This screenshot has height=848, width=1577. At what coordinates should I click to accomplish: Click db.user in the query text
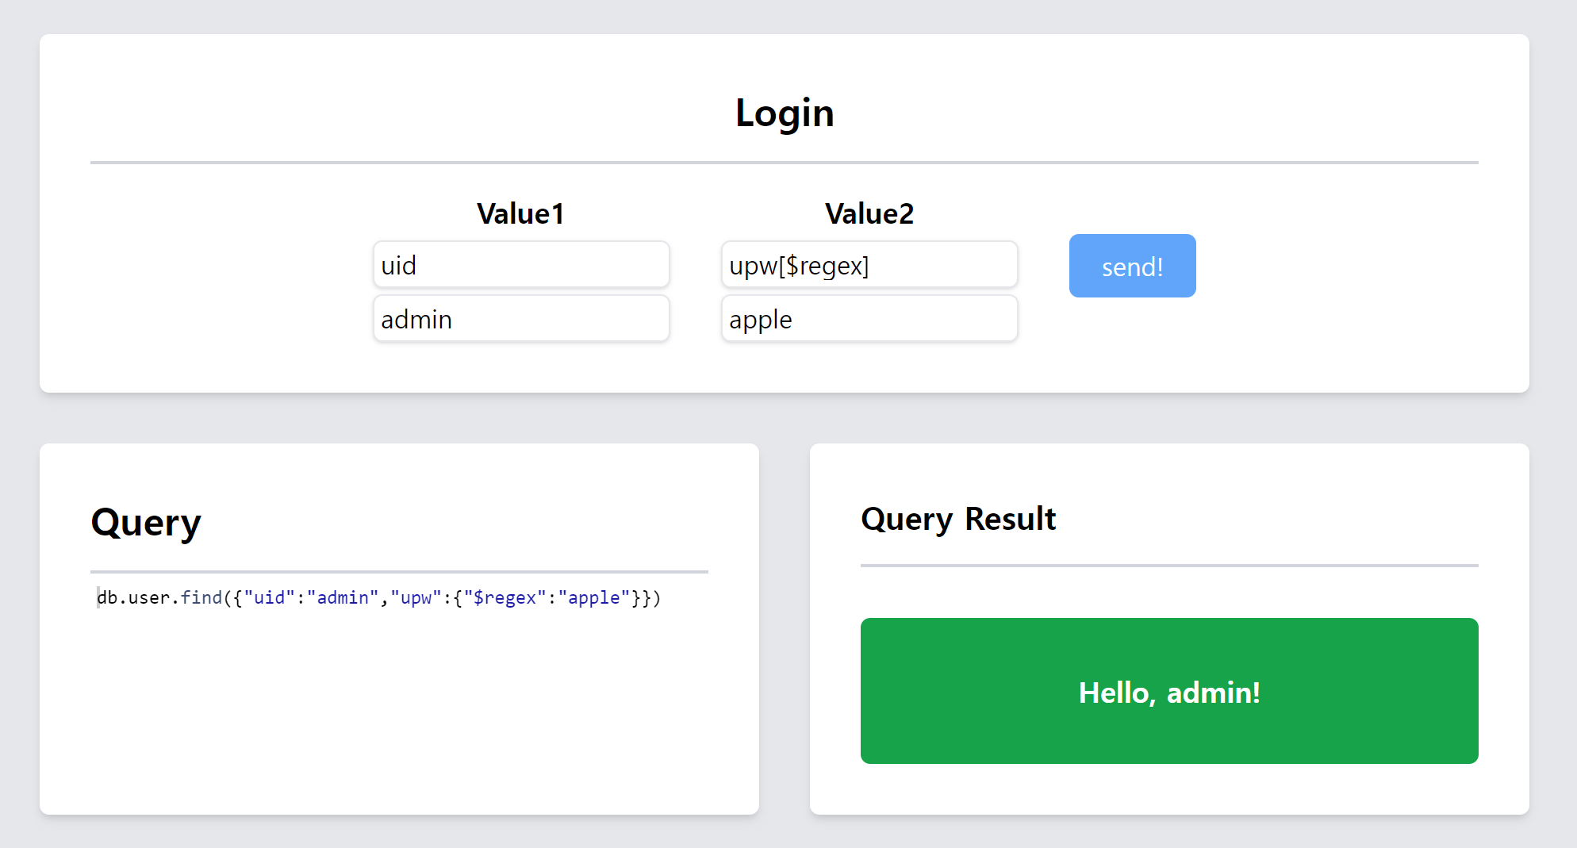coord(133,597)
